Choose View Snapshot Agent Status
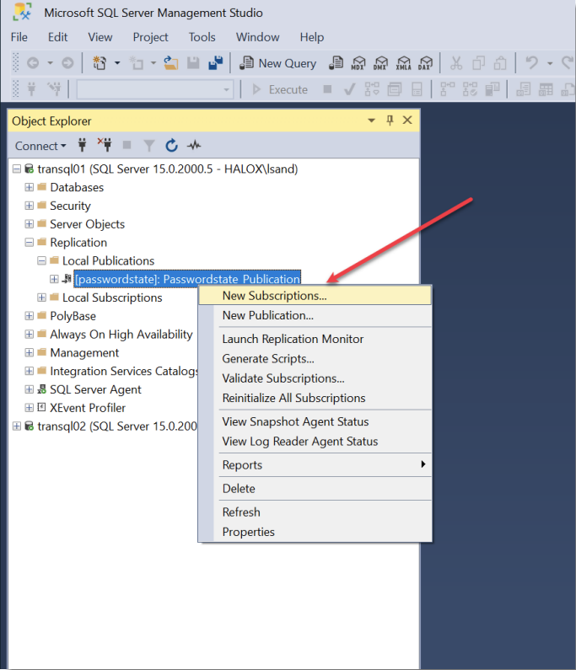This screenshot has height=670, width=576. 315,421
